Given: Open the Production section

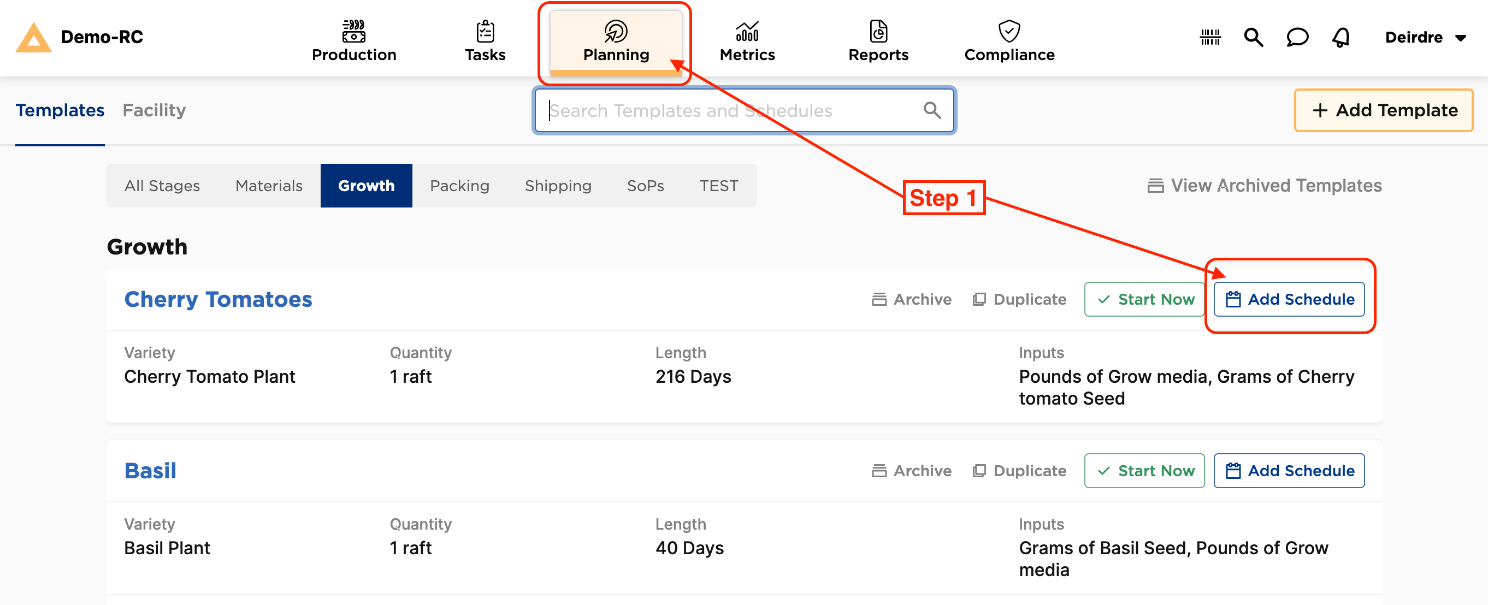Looking at the screenshot, I should point(354,40).
